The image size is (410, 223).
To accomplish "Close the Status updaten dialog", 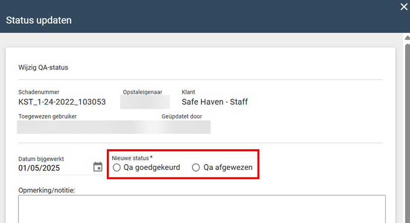I will [x=404, y=6].
